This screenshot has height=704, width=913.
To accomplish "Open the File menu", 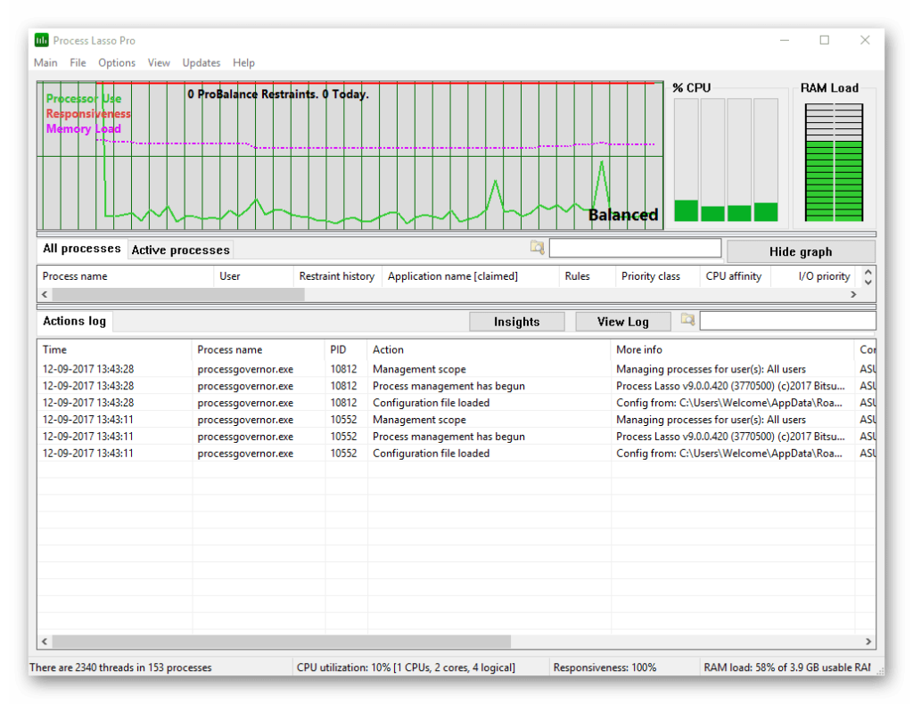I will tap(78, 63).
